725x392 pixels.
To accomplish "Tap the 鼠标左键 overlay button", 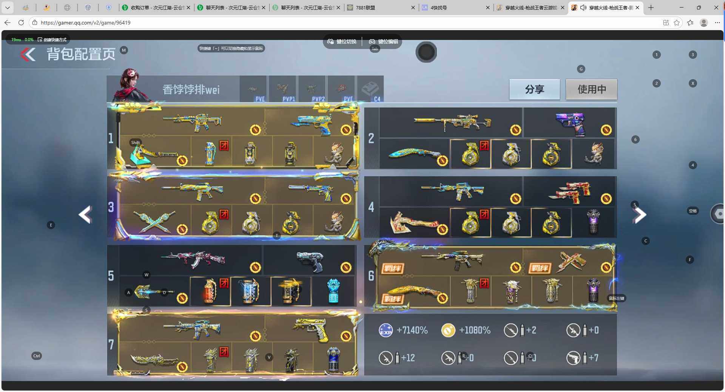I will point(616,298).
